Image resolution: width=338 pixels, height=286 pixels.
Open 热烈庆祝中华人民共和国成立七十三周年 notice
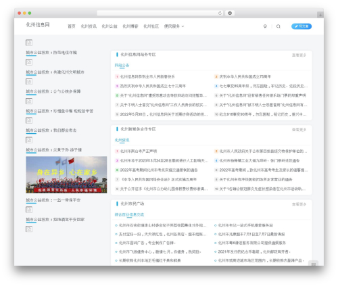153,86
